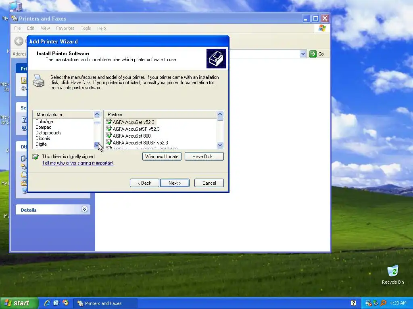Click Show Desktop quick launch icon

(x=56, y=303)
